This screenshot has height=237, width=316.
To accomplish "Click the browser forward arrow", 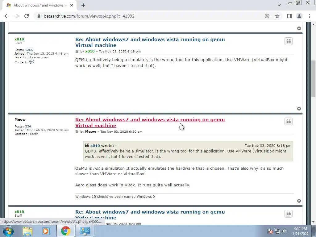I will tap(17, 16).
